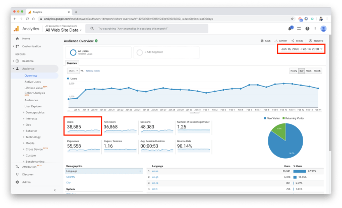This screenshot has width=342, height=208.
Task: Switch chart granularity to Hourly
Action: pos(294,71)
